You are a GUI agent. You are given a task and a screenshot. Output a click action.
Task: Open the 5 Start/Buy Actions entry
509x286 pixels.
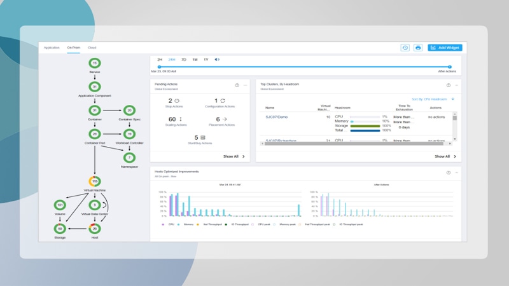[x=200, y=140]
